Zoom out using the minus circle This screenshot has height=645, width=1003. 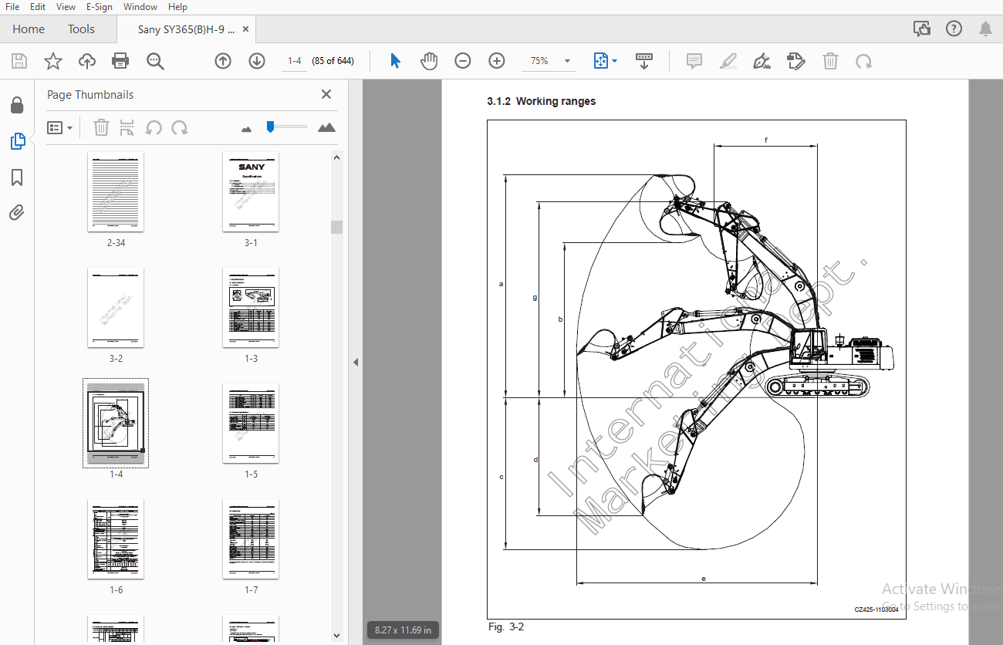pos(463,61)
